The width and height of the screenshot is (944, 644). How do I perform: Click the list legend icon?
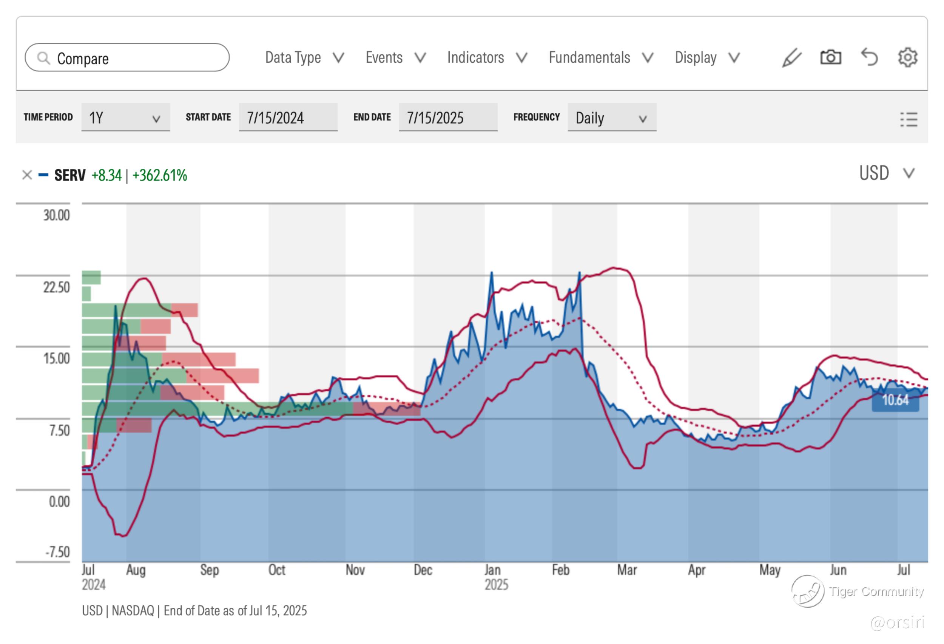pyautogui.click(x=908, y=119)
